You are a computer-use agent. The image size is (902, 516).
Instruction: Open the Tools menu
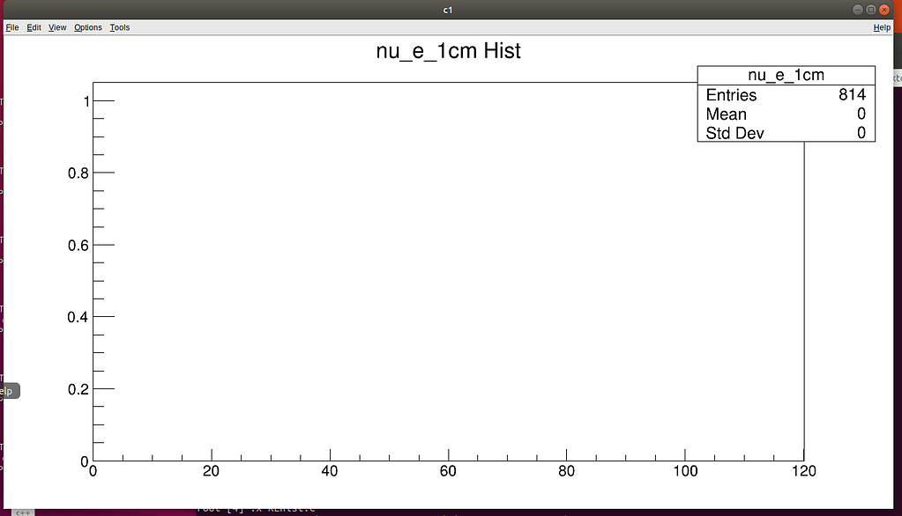[119, 27]
